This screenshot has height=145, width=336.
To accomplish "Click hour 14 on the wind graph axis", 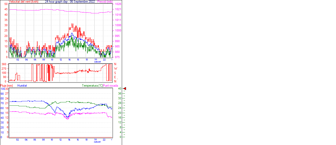I will tap(69, 60).
